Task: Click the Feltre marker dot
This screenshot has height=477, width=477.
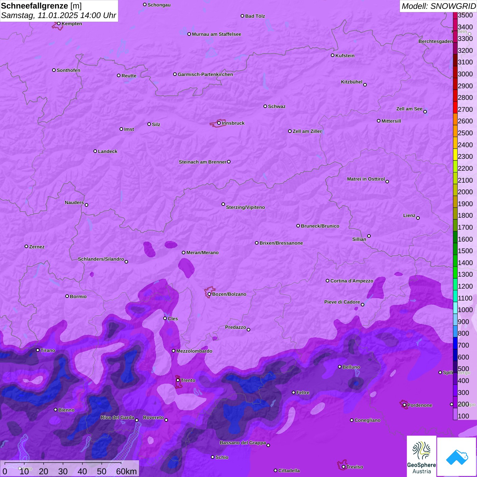Action: coord(293,393)
